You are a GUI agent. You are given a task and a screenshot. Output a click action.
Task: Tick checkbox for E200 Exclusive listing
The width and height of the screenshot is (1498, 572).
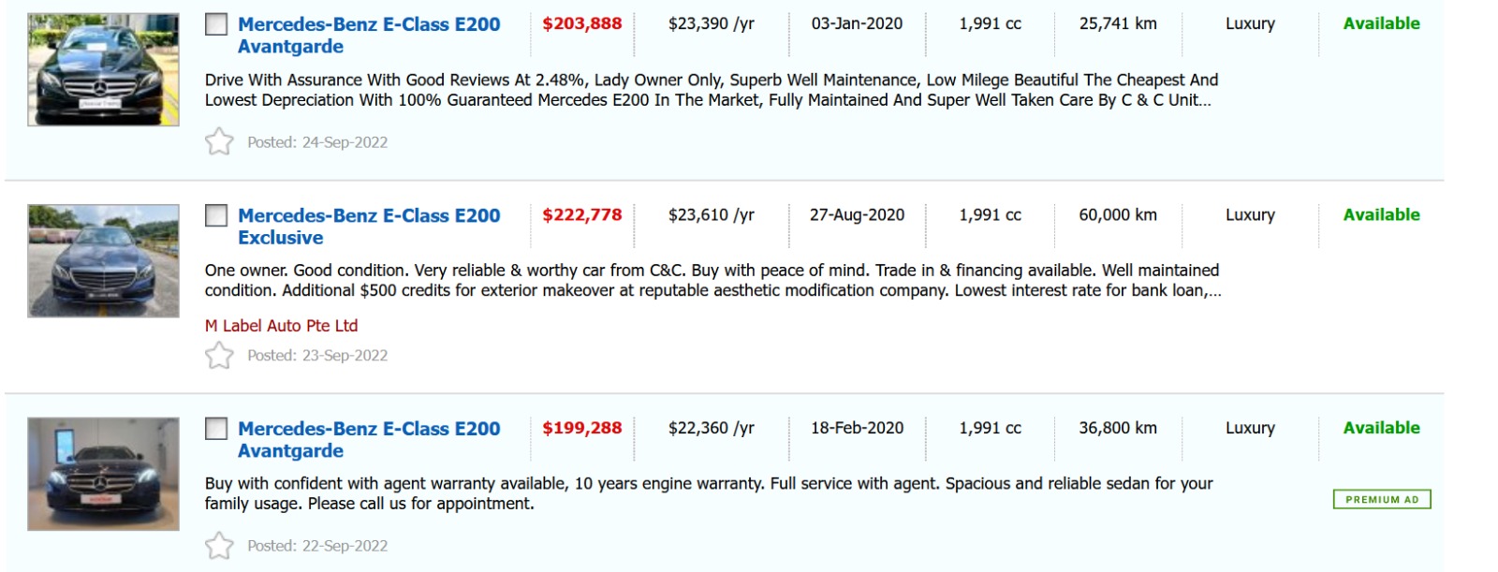(216, 215)
